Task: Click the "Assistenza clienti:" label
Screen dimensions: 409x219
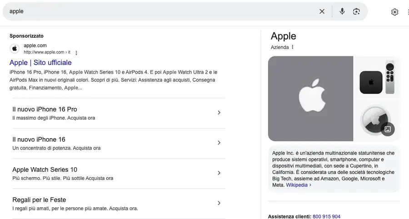Action: point(289,216)
